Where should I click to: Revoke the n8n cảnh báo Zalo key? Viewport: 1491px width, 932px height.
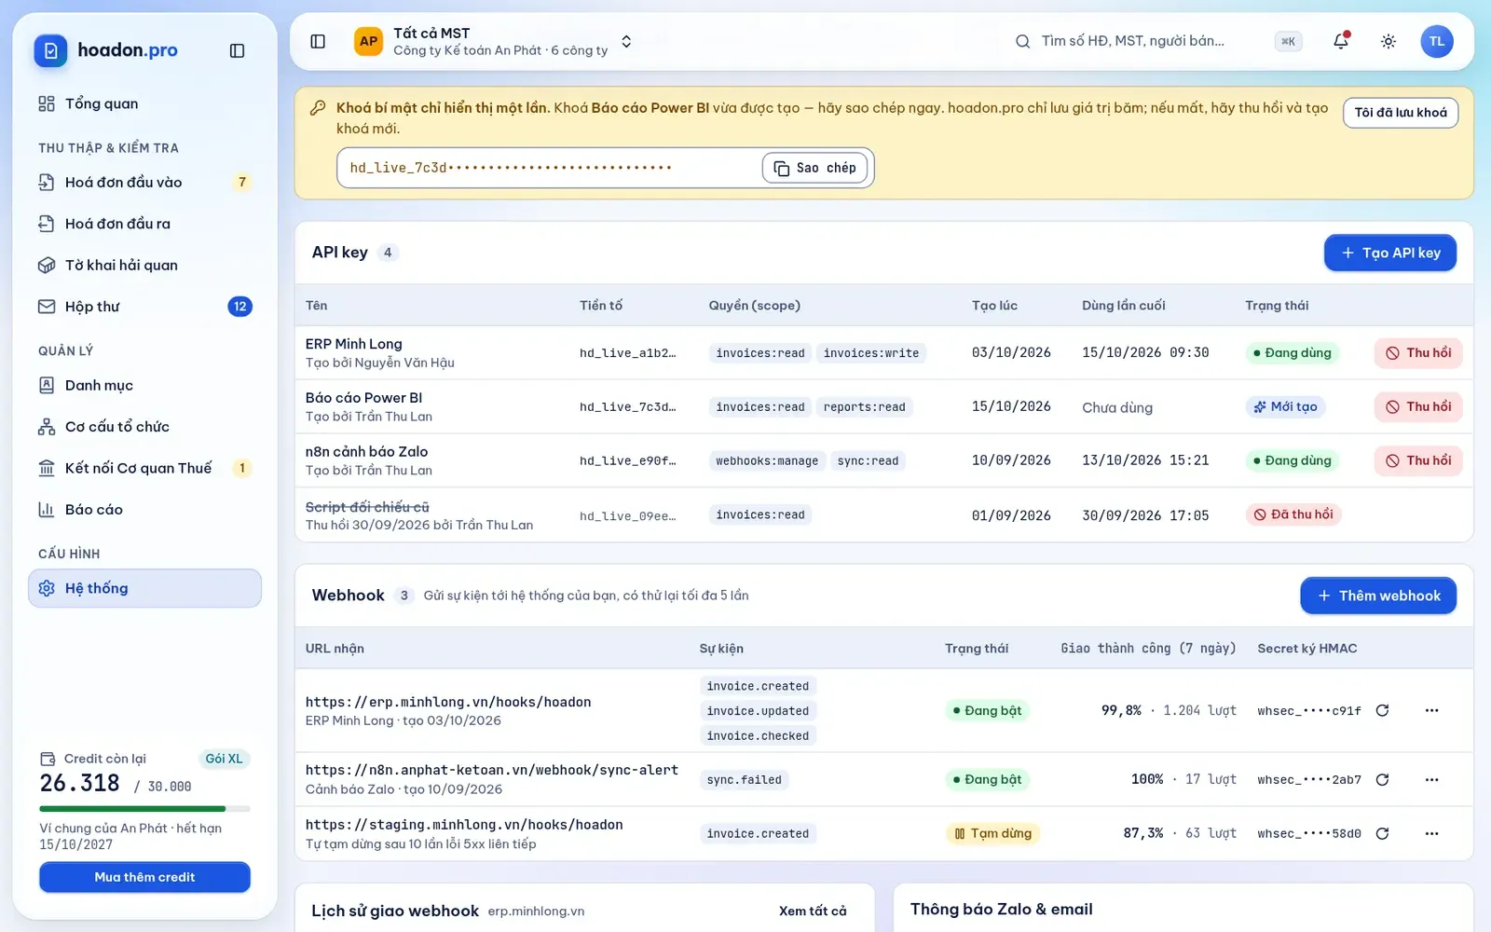click(1418, 460)
